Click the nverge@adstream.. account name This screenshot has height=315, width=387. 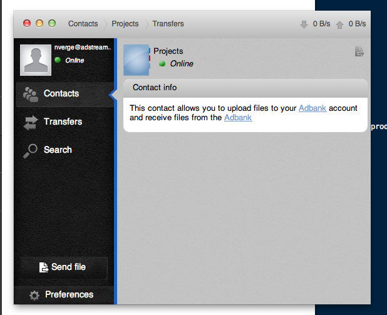pos(83,47)
